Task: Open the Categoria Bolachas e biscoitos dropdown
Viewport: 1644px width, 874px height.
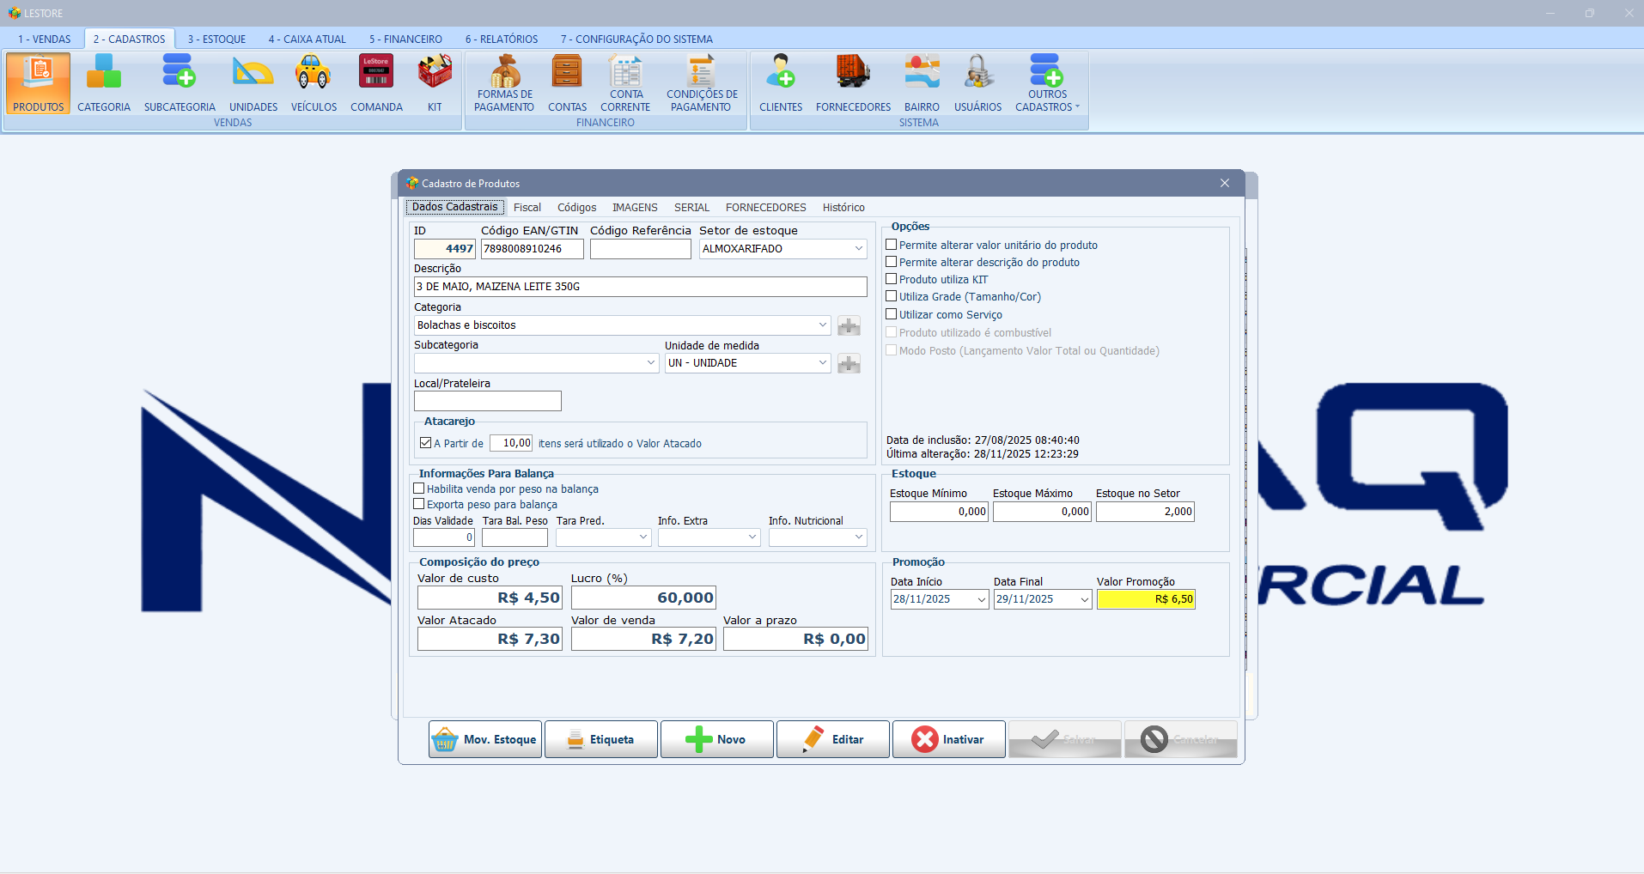Action: coord(822,325)
